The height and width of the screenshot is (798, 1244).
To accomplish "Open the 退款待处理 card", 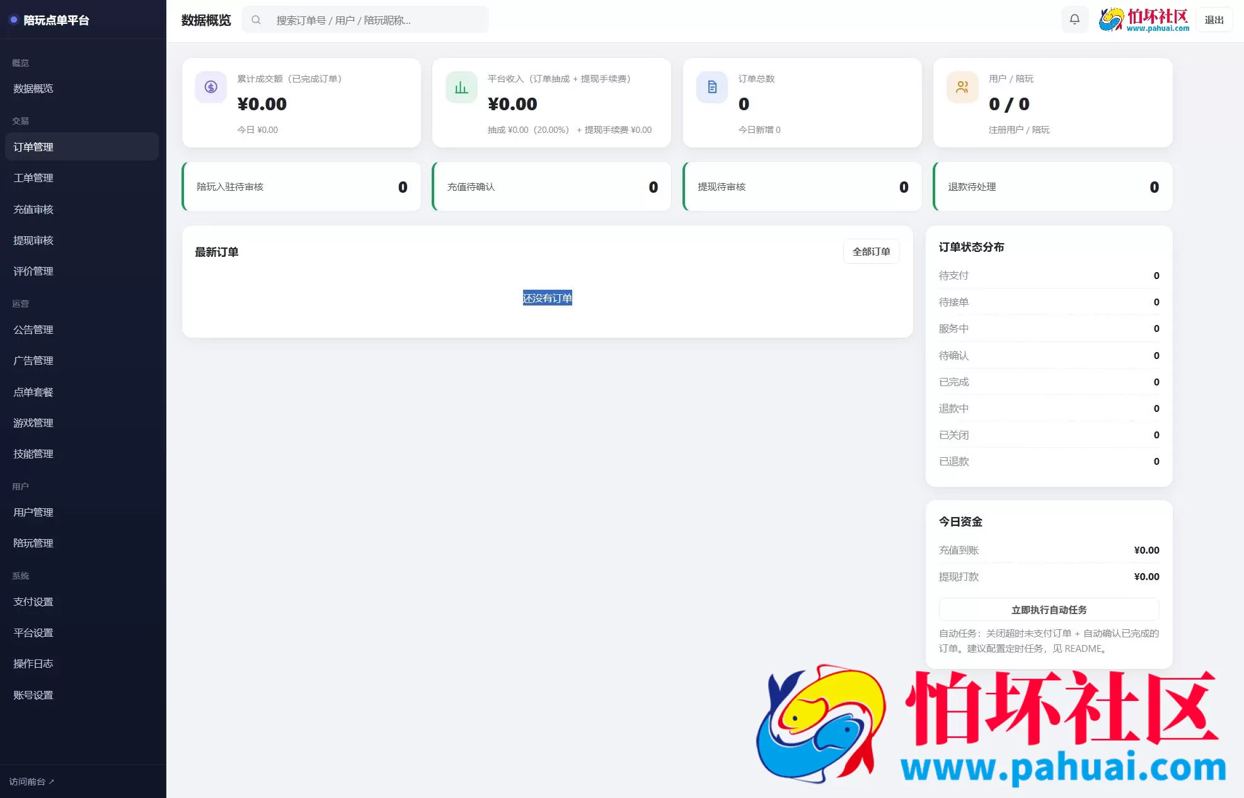I will point(1052,186).
